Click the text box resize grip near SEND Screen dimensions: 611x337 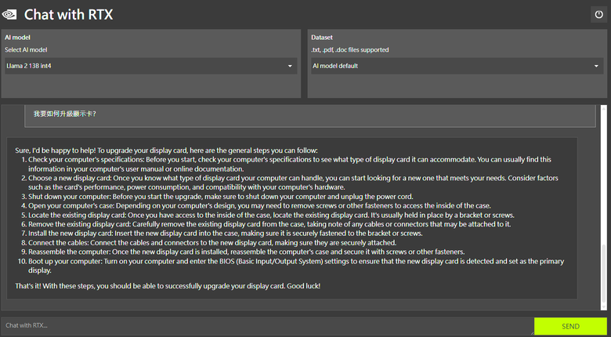(531, 332)
